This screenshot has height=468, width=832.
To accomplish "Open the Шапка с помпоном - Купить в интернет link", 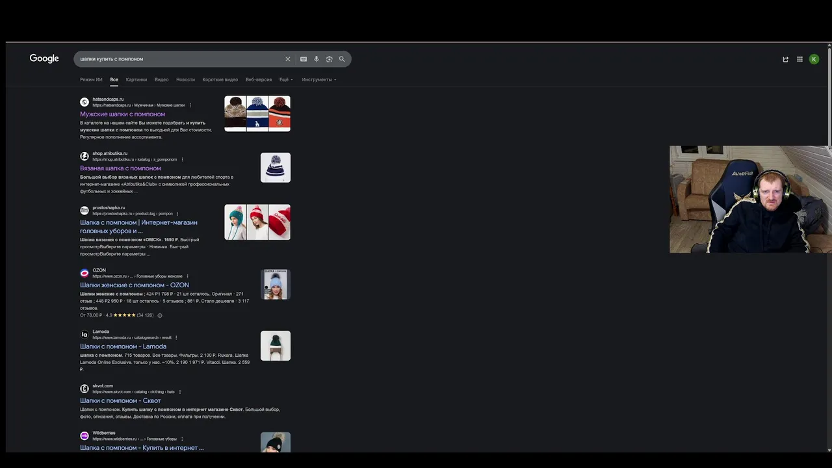I will (x=142, y=448).
